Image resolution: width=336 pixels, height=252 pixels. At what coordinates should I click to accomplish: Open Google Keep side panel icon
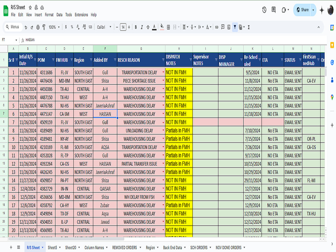(332, 45)
